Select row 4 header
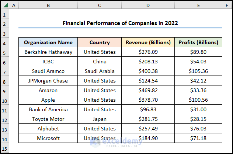This screenshot has height=154, width=233. 4,42
